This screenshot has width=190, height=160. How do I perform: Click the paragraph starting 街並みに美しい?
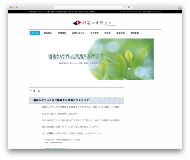pos(60,114)
